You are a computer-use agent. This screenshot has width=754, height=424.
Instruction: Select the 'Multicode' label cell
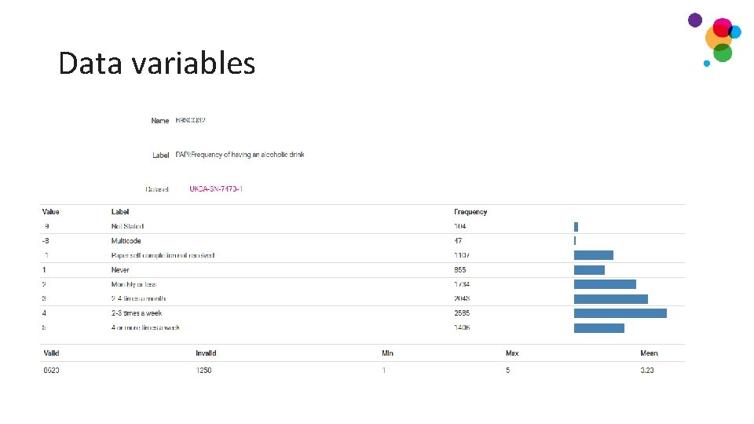click(126, 241)
